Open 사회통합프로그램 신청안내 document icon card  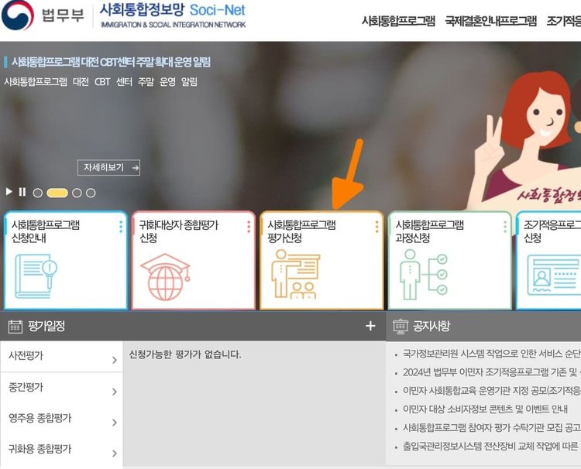coord(66,261)
